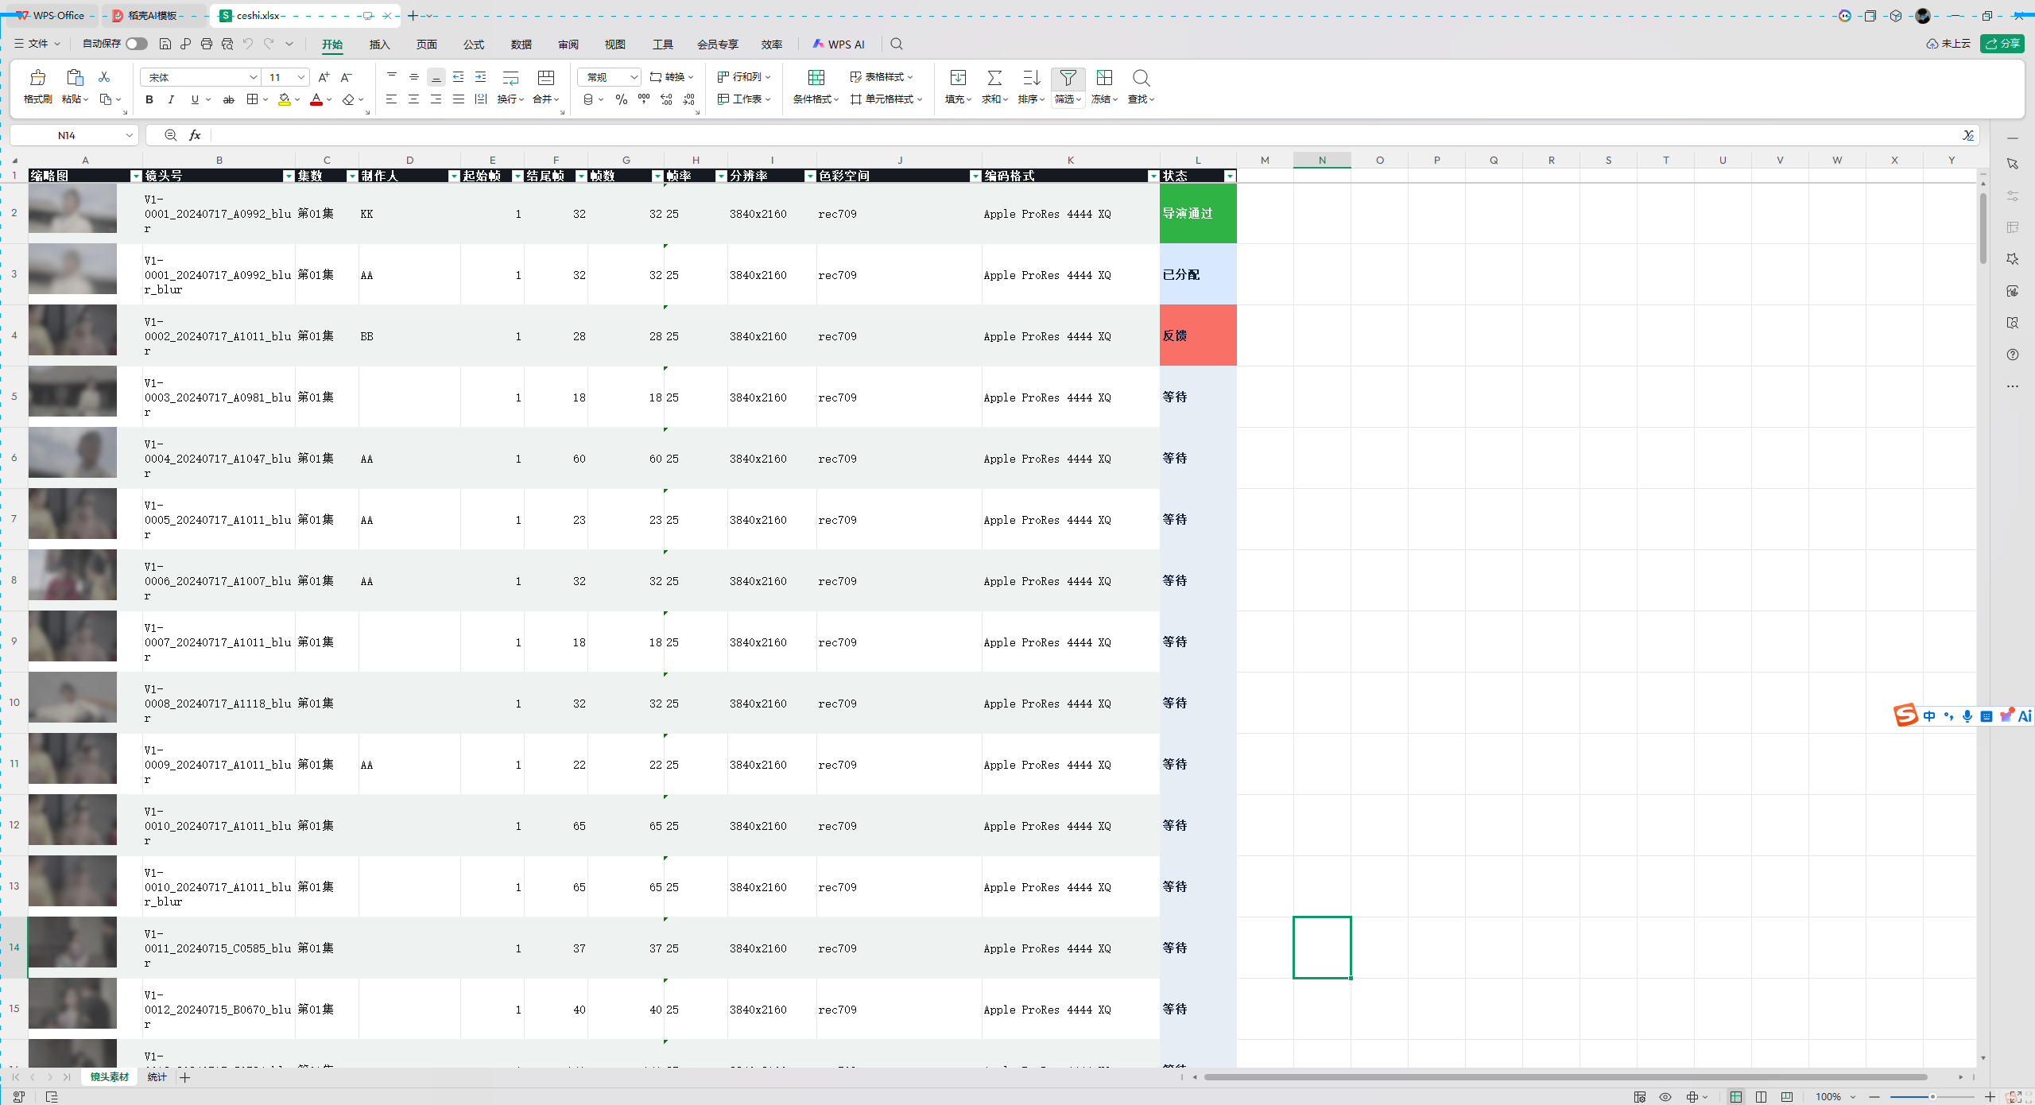Screen dimensions: 2035x1105
Task: Toggle italic formatting
Action: (171, 99)
